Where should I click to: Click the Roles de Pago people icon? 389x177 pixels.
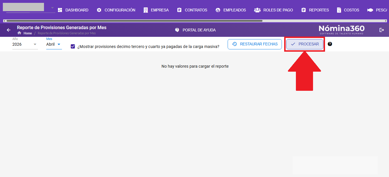tap(257, 10)
